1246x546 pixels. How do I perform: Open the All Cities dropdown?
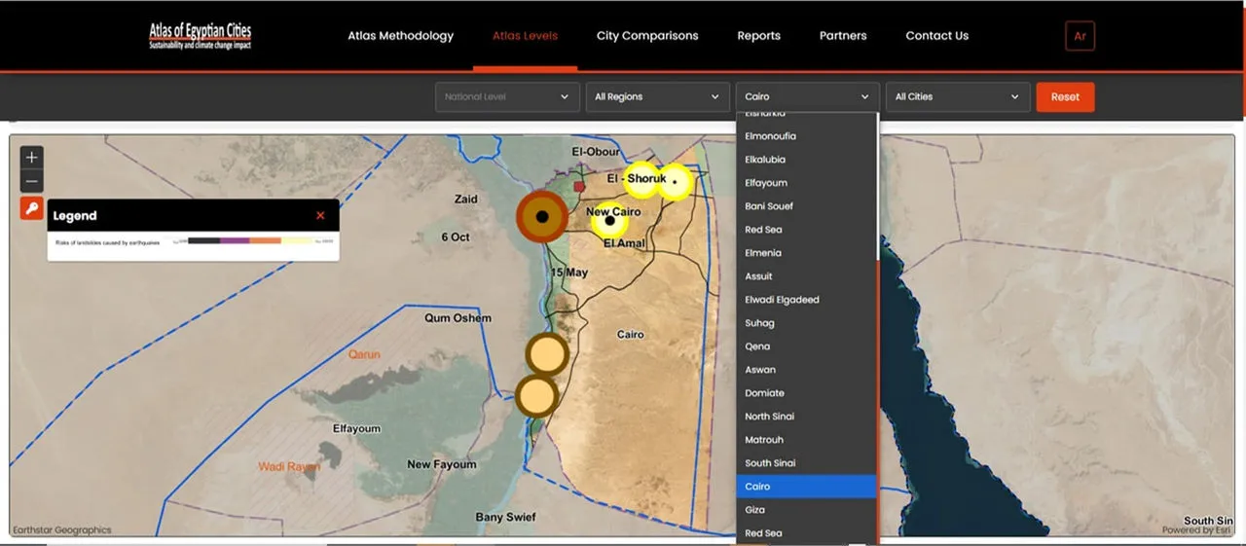(957, 97)
